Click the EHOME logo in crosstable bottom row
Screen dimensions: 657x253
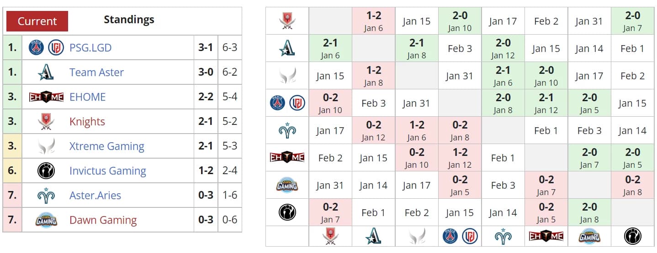pyautogui.click(x=546, y=236)
